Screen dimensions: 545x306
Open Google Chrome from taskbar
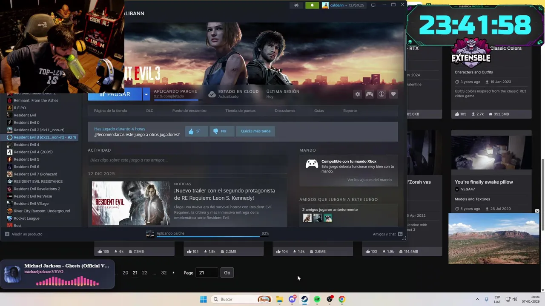pyautogui.click(x=341, y=299)
